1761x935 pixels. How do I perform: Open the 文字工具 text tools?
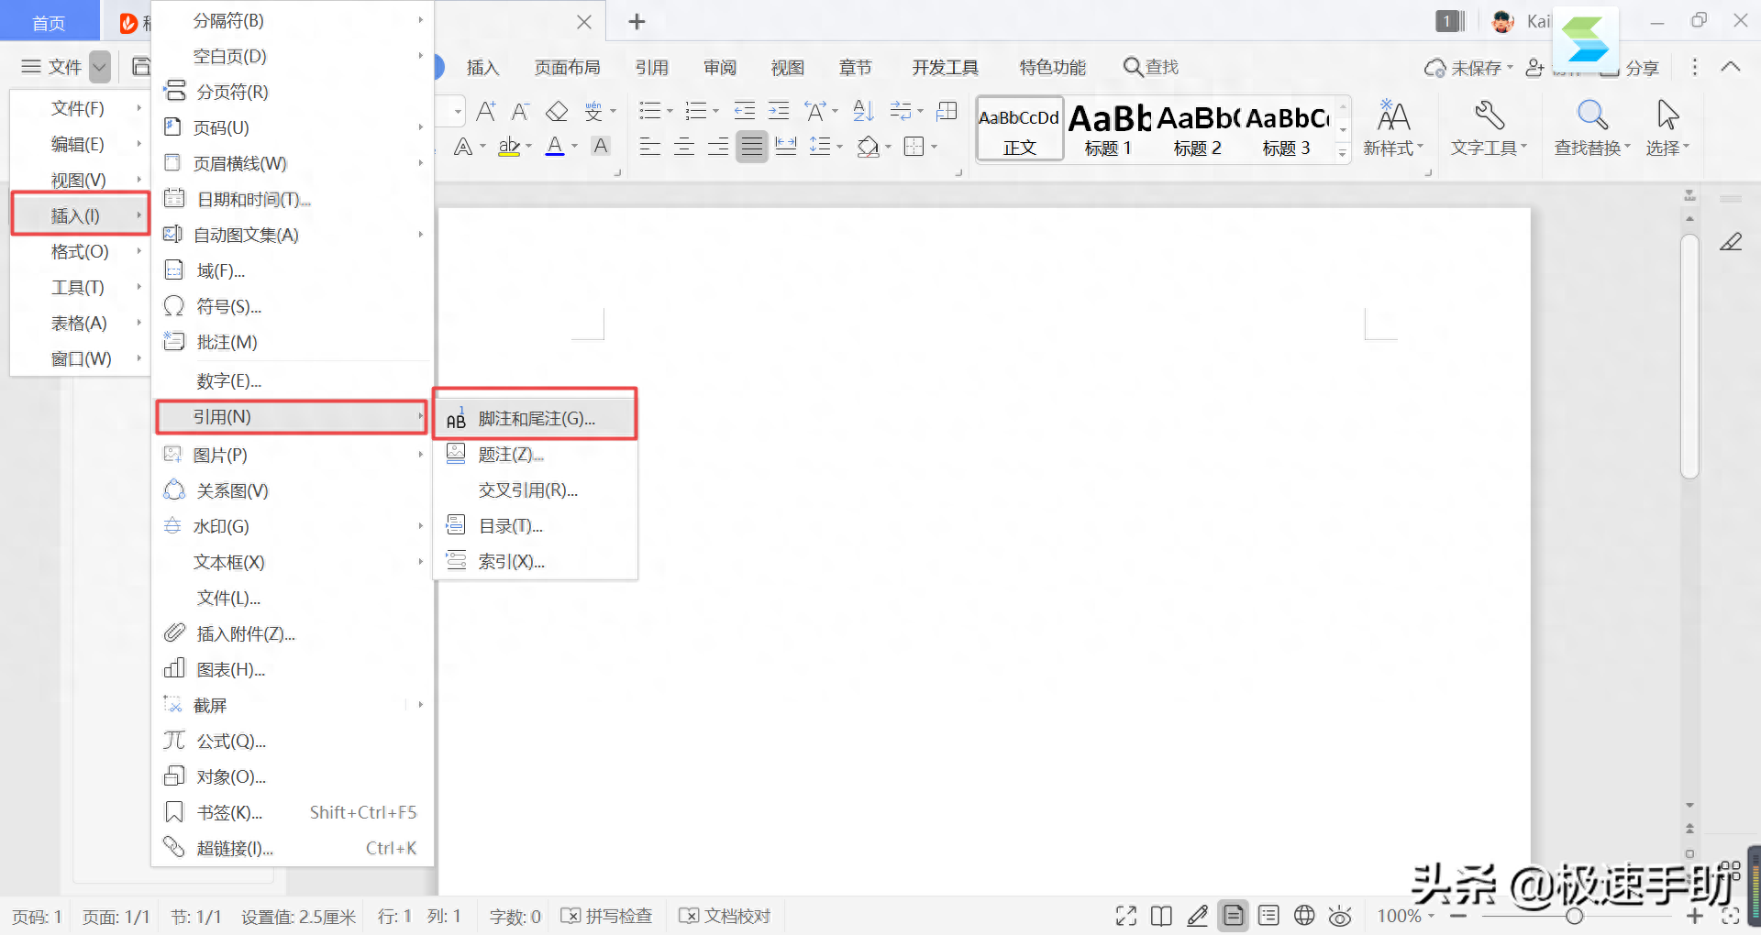pos(1489,128)
